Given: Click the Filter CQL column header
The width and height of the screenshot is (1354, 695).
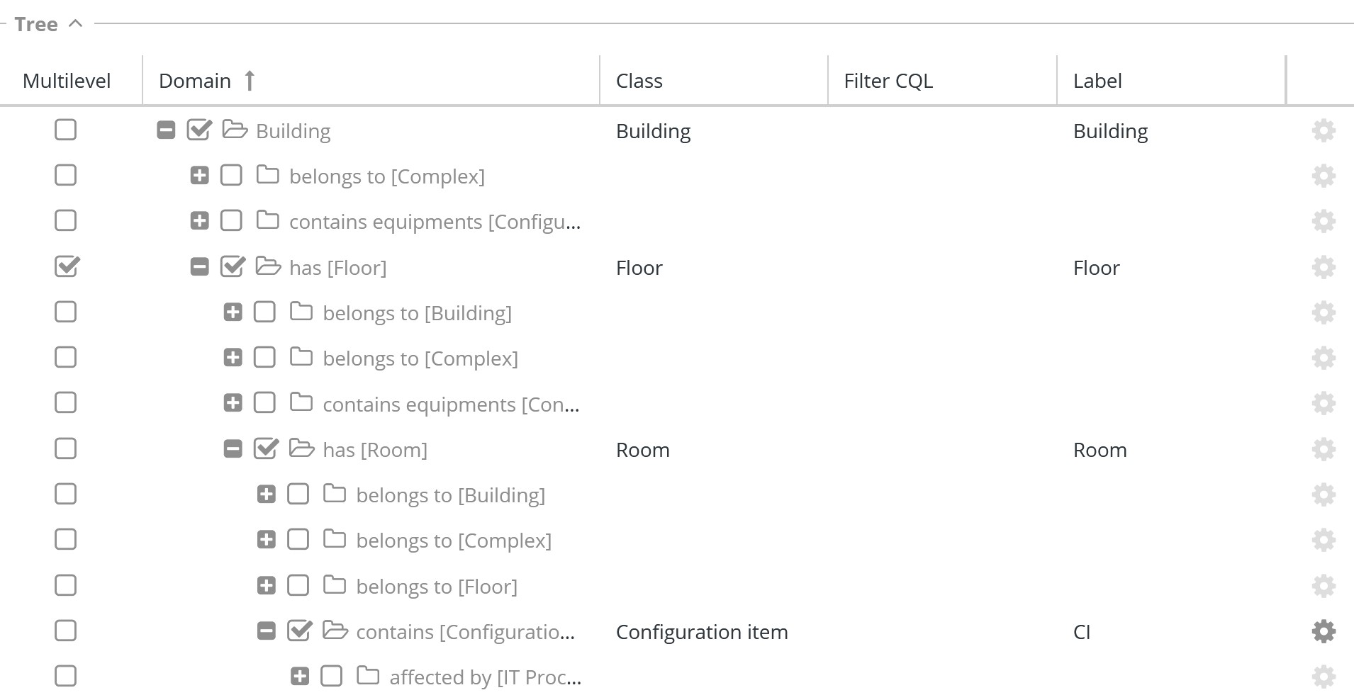Looking at the screenshot, I should [x=888, y=81].
